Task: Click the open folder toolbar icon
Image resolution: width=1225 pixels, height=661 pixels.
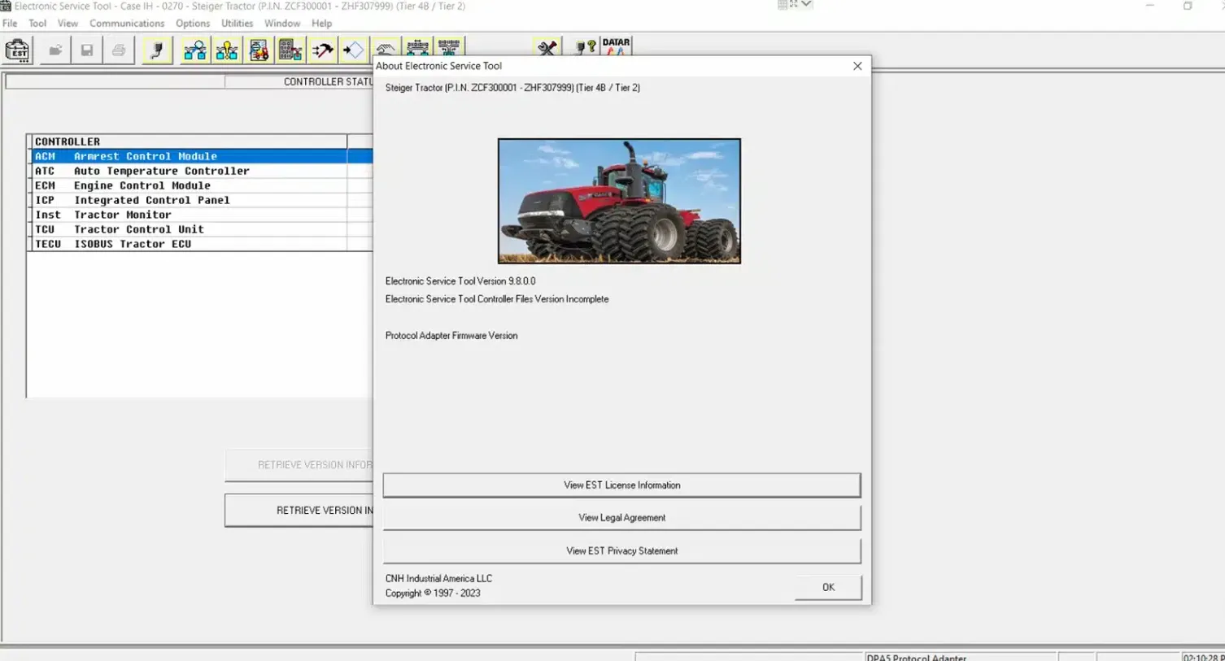Action: click(x=55, y=50)
